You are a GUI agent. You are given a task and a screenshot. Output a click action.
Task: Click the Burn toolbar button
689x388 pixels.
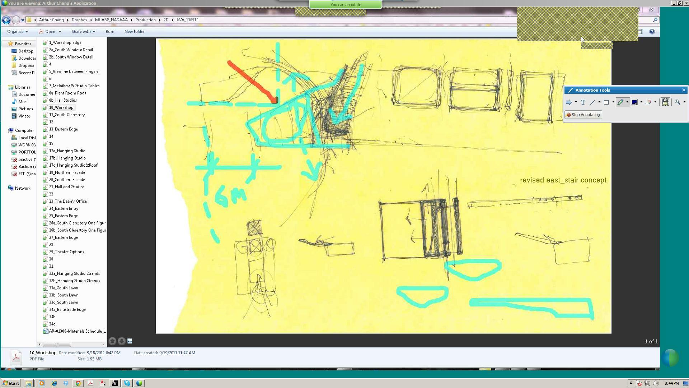pyautogui.click(x=110, y=32)
